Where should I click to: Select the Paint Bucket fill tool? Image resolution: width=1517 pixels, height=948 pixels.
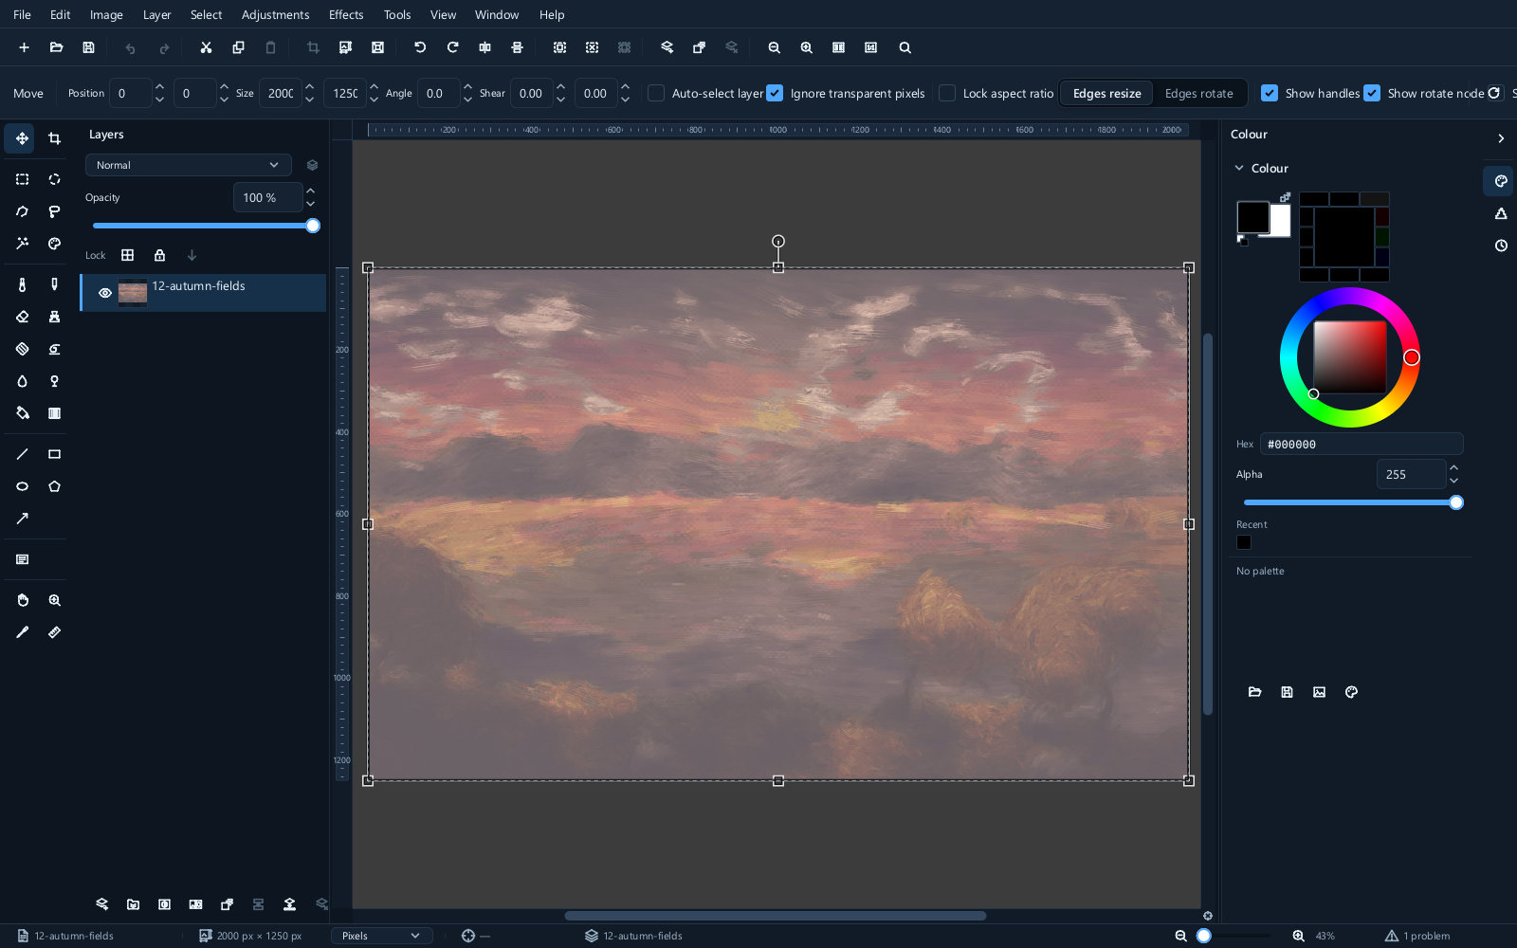22,413
